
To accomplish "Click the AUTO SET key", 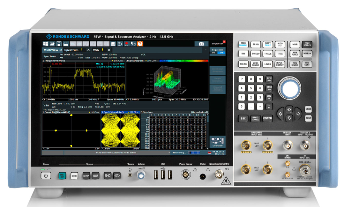I will (280, 44).
